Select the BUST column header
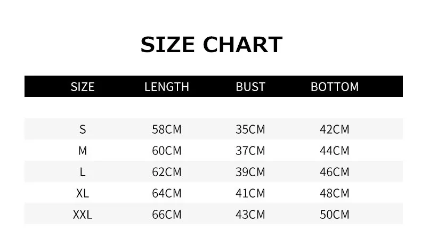421x246 pixels. (250, 87)
